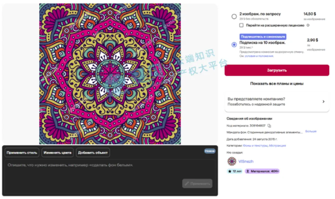Click the star badge showing 12 лет
Viewport: 335px width, 199px height.
pos(235,171)
